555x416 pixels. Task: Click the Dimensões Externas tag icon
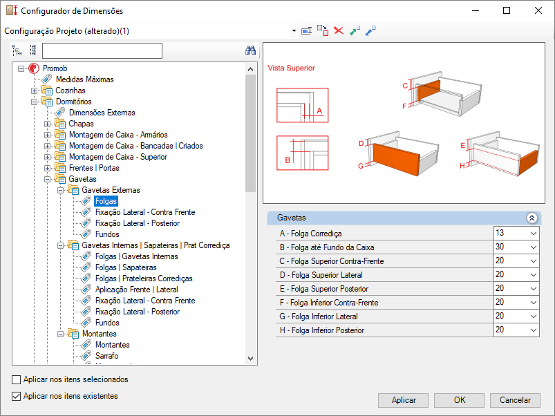[60, 113]
